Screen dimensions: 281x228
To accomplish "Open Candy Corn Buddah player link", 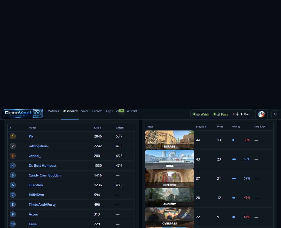I will 44,175.
